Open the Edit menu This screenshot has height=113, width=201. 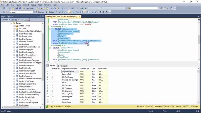click(7, 5)
